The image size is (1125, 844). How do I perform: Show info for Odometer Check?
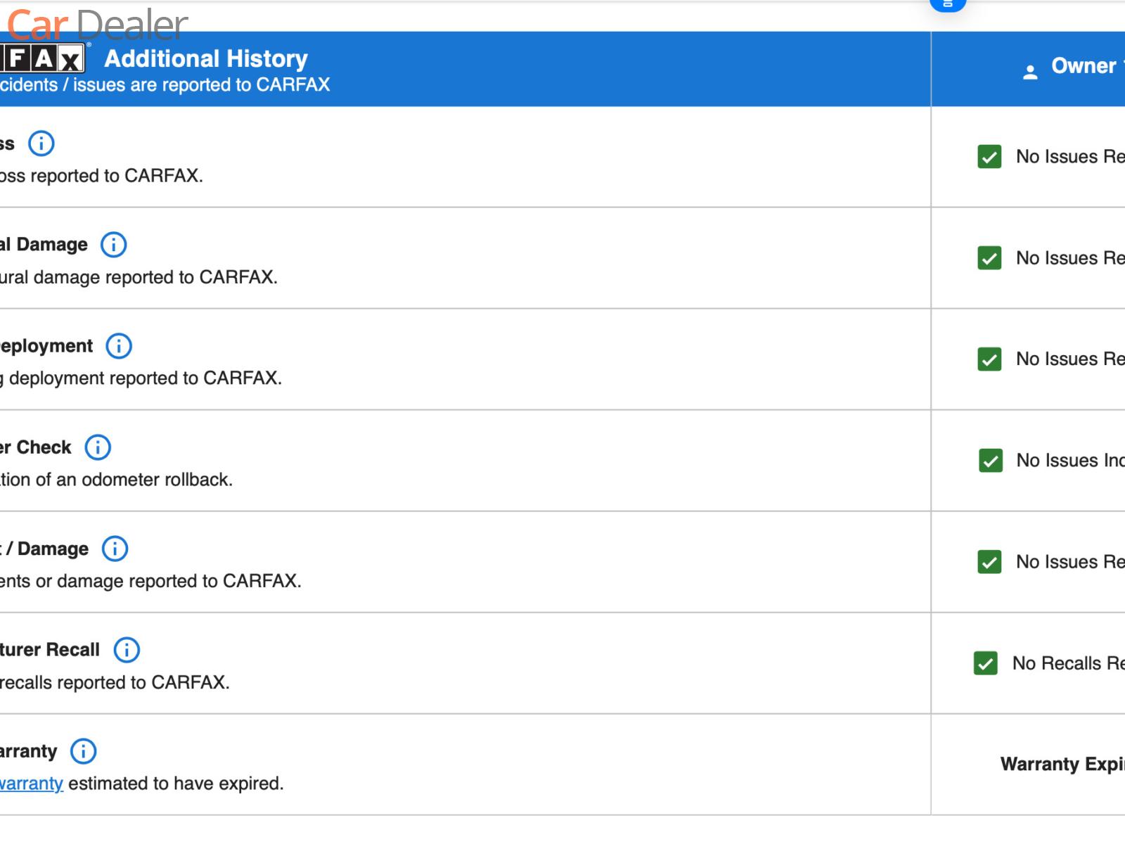coord(98,447)
